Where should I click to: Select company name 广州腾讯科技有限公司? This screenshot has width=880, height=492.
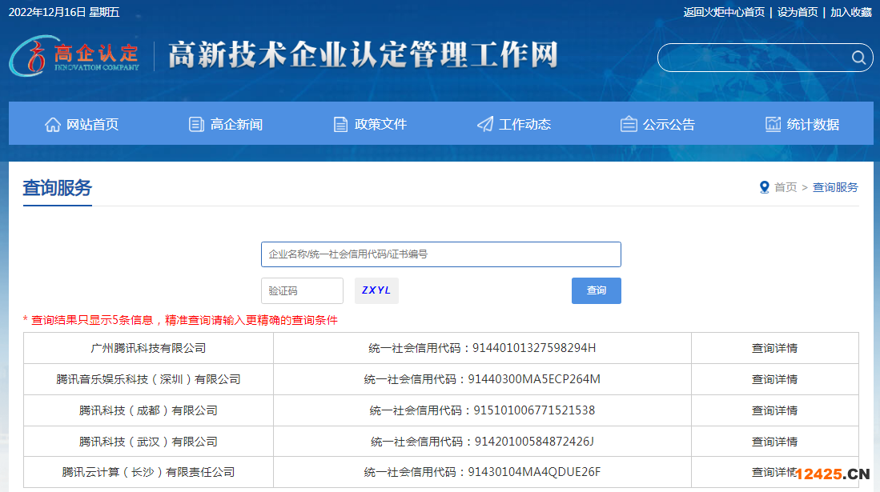pyautogui.click(x=148, y=348)
